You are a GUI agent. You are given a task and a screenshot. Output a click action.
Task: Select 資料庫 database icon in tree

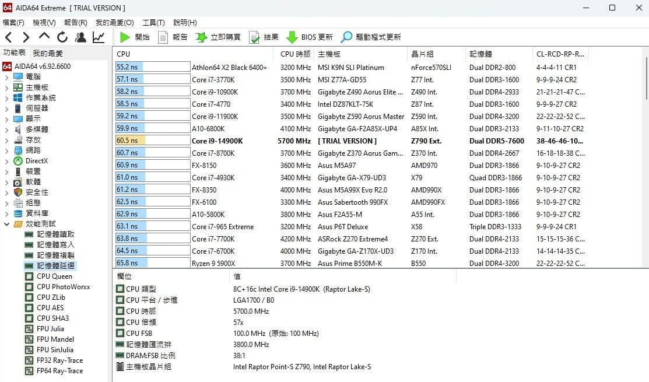click(18, 213)
